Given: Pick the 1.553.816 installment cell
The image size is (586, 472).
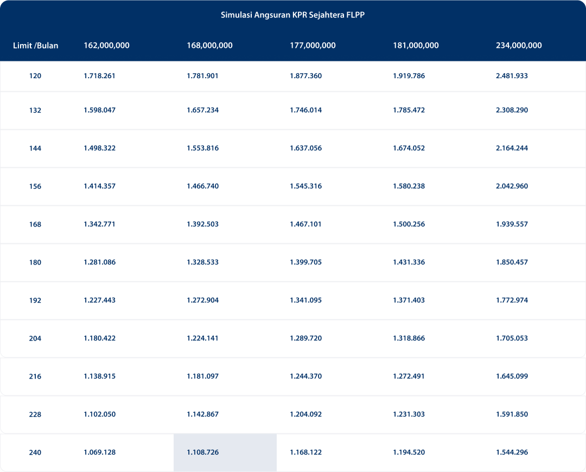Looking at the screenshot, I should 202,148.
